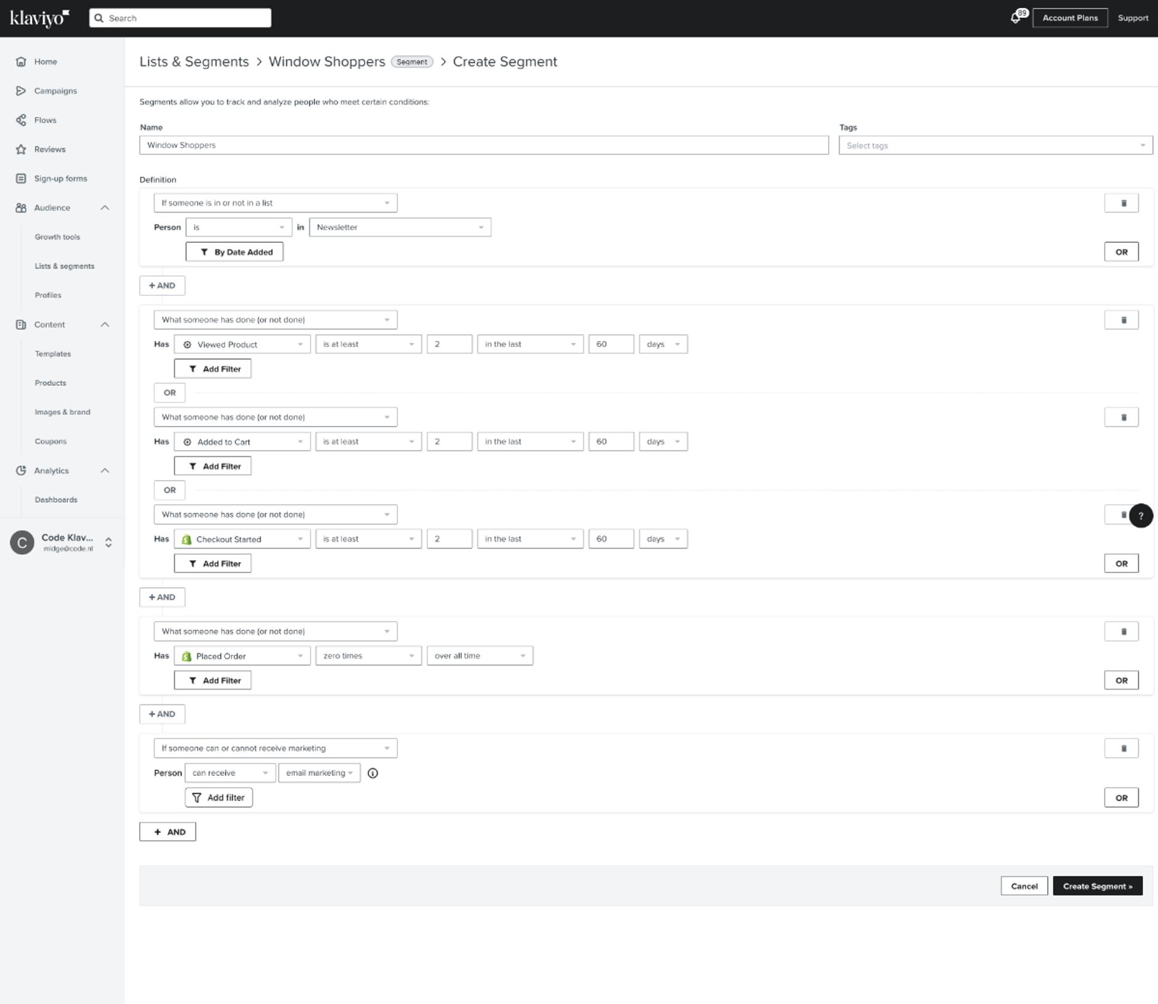
Task: Navigate to Lists & Segments breadcrumb
Action: click(x=194, y=62)
